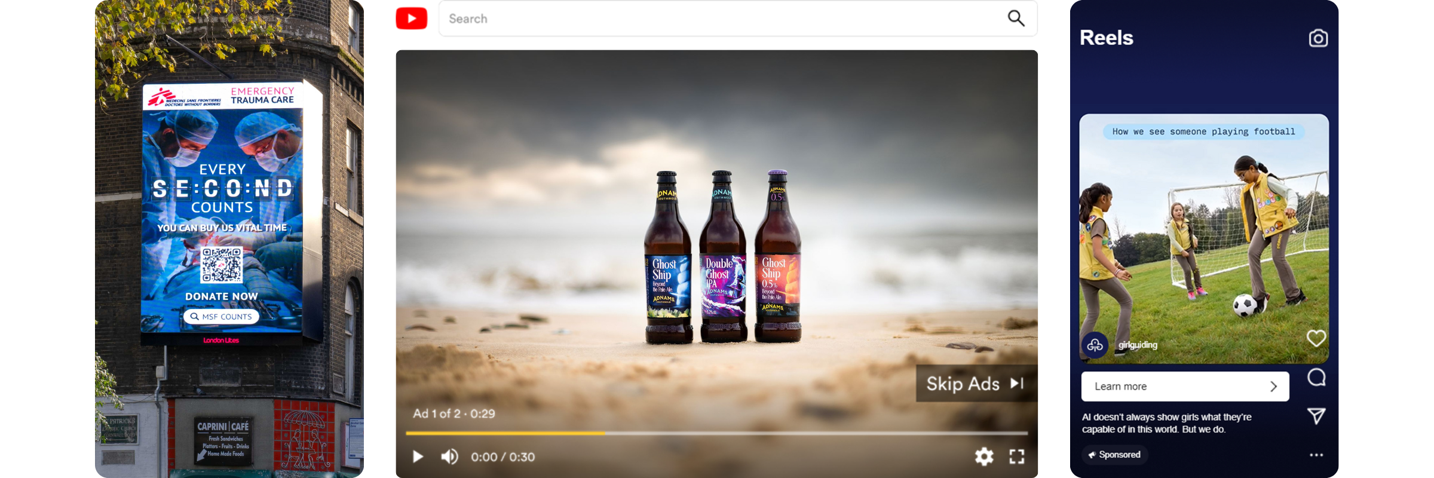Click the MSF COUNTS search pill
This screenshot has height=478, width=1434.
[221, 317]
